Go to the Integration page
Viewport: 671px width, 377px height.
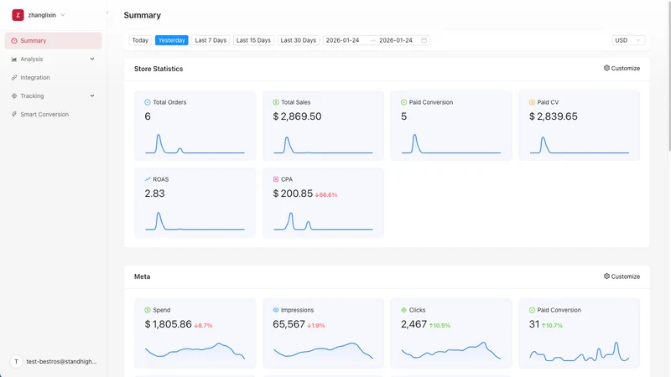tap(54, 77)
